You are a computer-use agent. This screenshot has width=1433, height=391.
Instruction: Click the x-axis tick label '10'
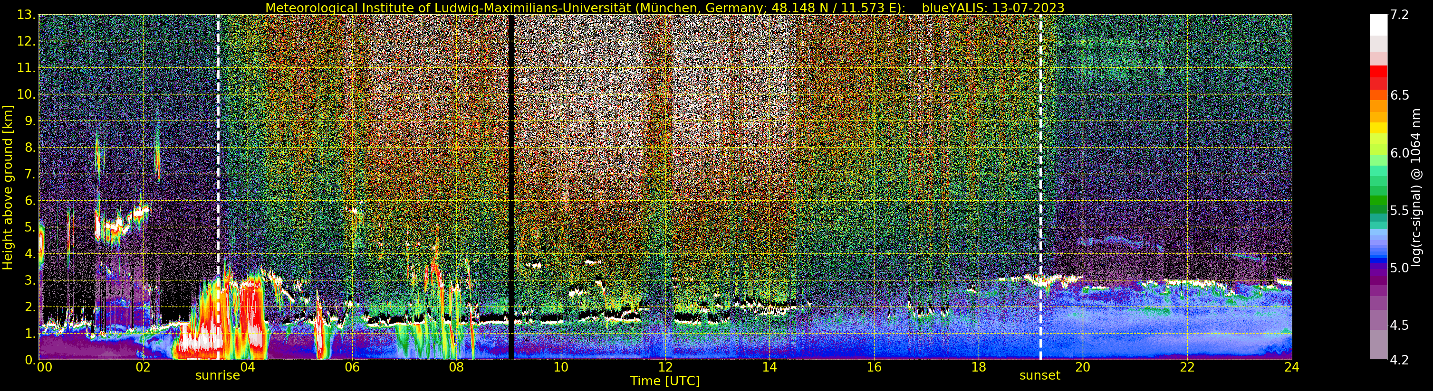(x=561, y=366)
